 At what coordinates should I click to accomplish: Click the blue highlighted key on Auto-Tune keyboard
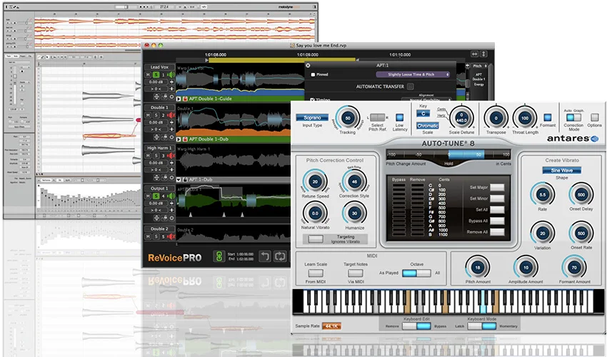(483, 303)
